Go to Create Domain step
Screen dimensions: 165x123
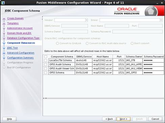[15, 18]
